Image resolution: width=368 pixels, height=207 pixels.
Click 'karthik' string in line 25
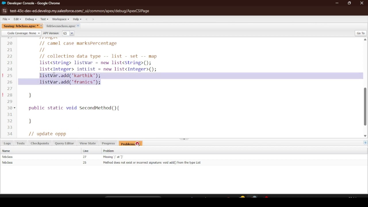click(x=83, y=76)
